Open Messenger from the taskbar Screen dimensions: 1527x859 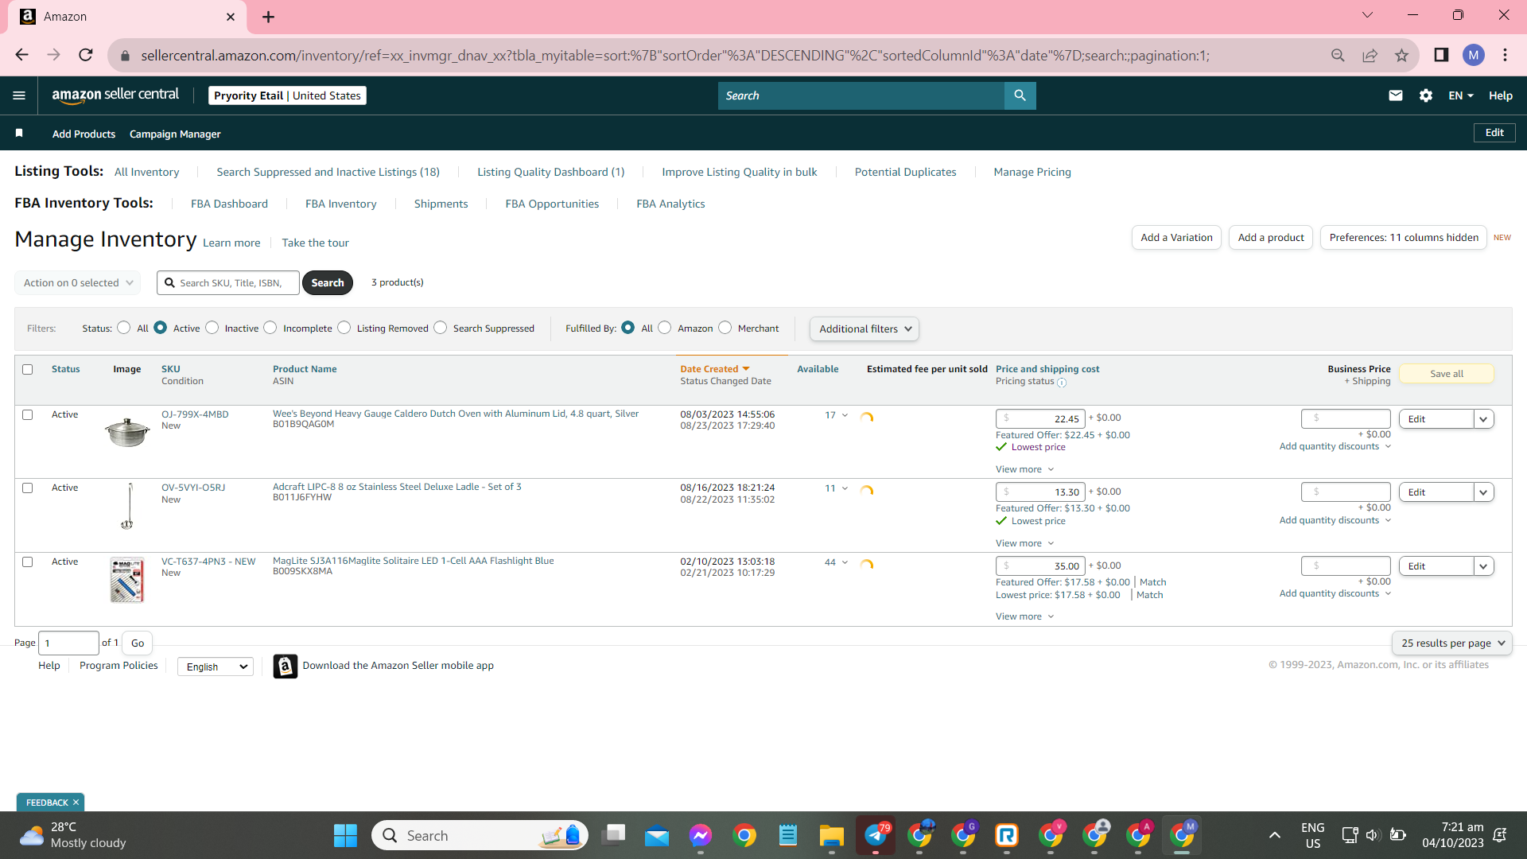[701, 835]
